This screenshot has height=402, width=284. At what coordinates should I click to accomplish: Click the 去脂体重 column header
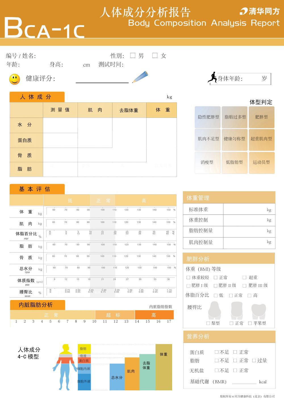(x=129, y=110)
